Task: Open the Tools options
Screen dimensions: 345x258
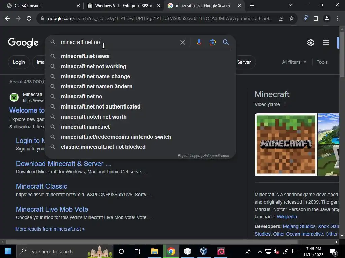Action: tap(322, 62)
